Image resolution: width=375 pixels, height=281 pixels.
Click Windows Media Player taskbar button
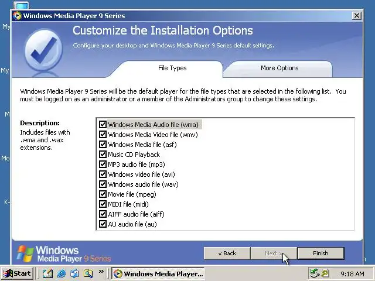point(158,273)
